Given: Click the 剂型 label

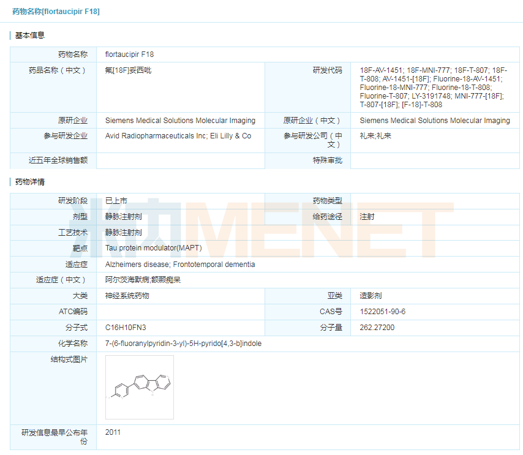Looking at the screenshot, I should tap(80, 217).
